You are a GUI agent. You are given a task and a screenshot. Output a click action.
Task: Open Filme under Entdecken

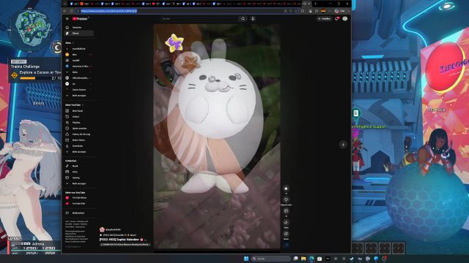click(x=79, y=172)
